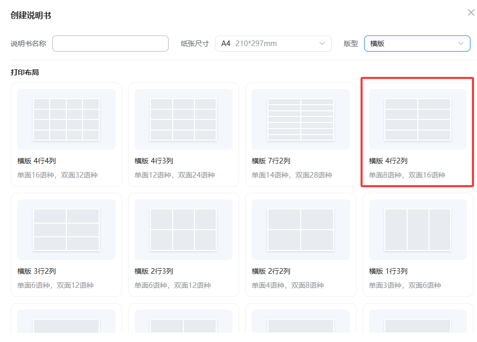Select the highlighted 4行2列 grid preview icon
This screenshot has height=342, width=477.
pos(418,119)
